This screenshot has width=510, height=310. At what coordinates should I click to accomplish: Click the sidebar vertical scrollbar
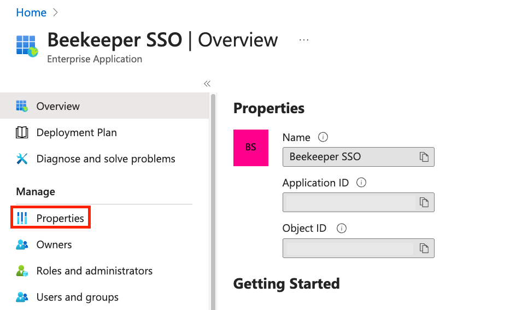point(213,202)
